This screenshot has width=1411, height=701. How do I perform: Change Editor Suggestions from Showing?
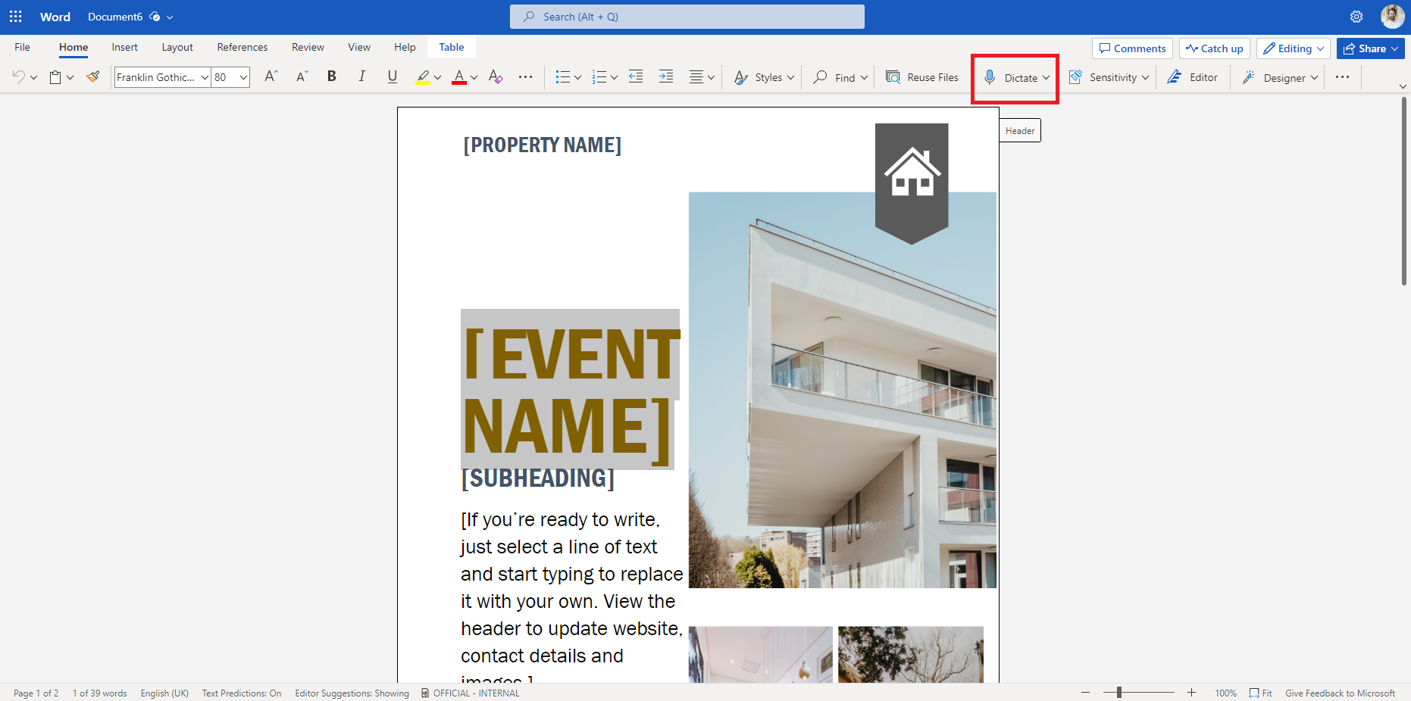352,693
